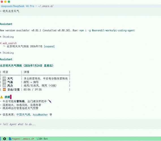Click the 详情 table header cell
Viewport: 161px width, 141px height.
pyautogui.click(x=27, y=72)
